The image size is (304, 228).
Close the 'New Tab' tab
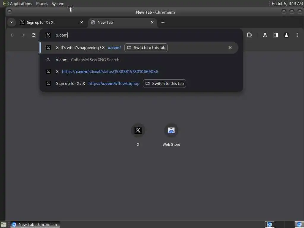point(152,23)
